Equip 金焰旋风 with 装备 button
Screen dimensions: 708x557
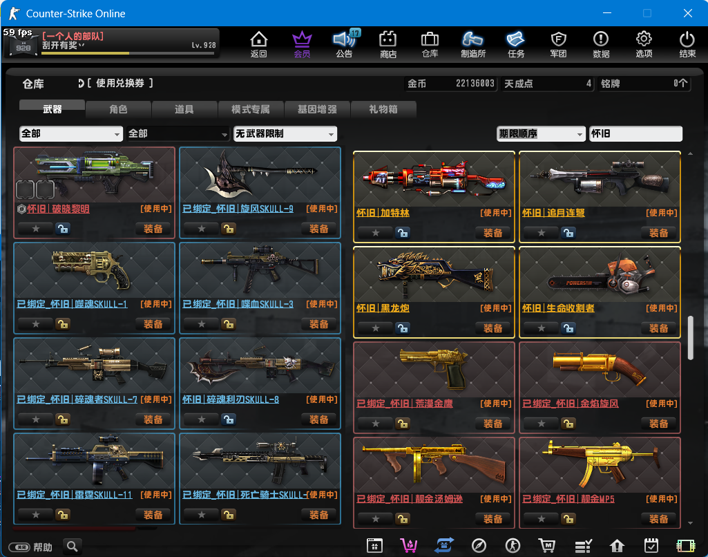pyautogui.click(x=658, y=424)
